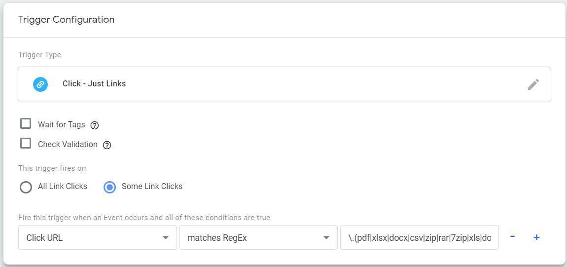Image resolution: width=567 pixels, height=267 pixels.
Task: Click the Trigger Configuration heading
Action: pyautogui.click(x=67, y=20)
